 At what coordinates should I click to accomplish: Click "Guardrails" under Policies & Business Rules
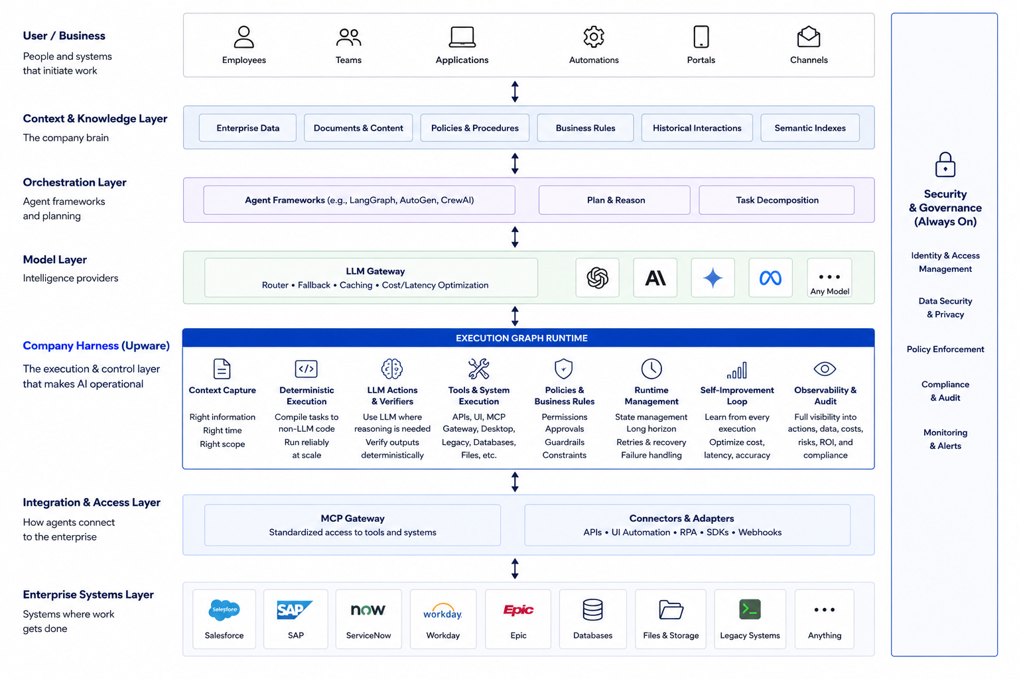coord(565,442)
